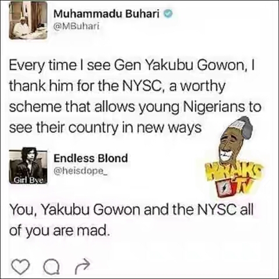
Task: Click the yellow watermark banner text
Action: click(235, 172)
